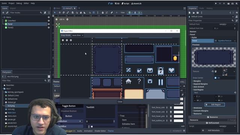Click the ruler mode tool icon
This screenshot has width=240, height=135.
[x=85, y=12]
